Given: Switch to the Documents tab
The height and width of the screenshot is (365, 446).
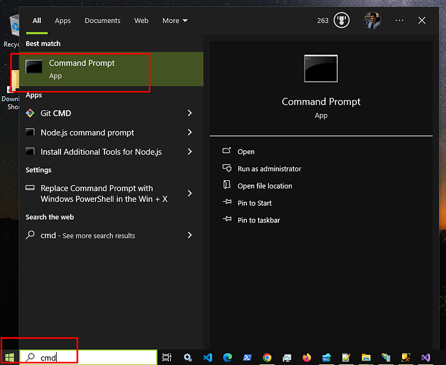Looking at the screenshot, I should pyautogui.click(x=103, y=20).
